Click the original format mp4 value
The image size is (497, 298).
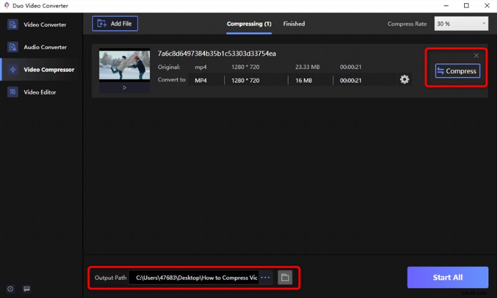point(201,67)
